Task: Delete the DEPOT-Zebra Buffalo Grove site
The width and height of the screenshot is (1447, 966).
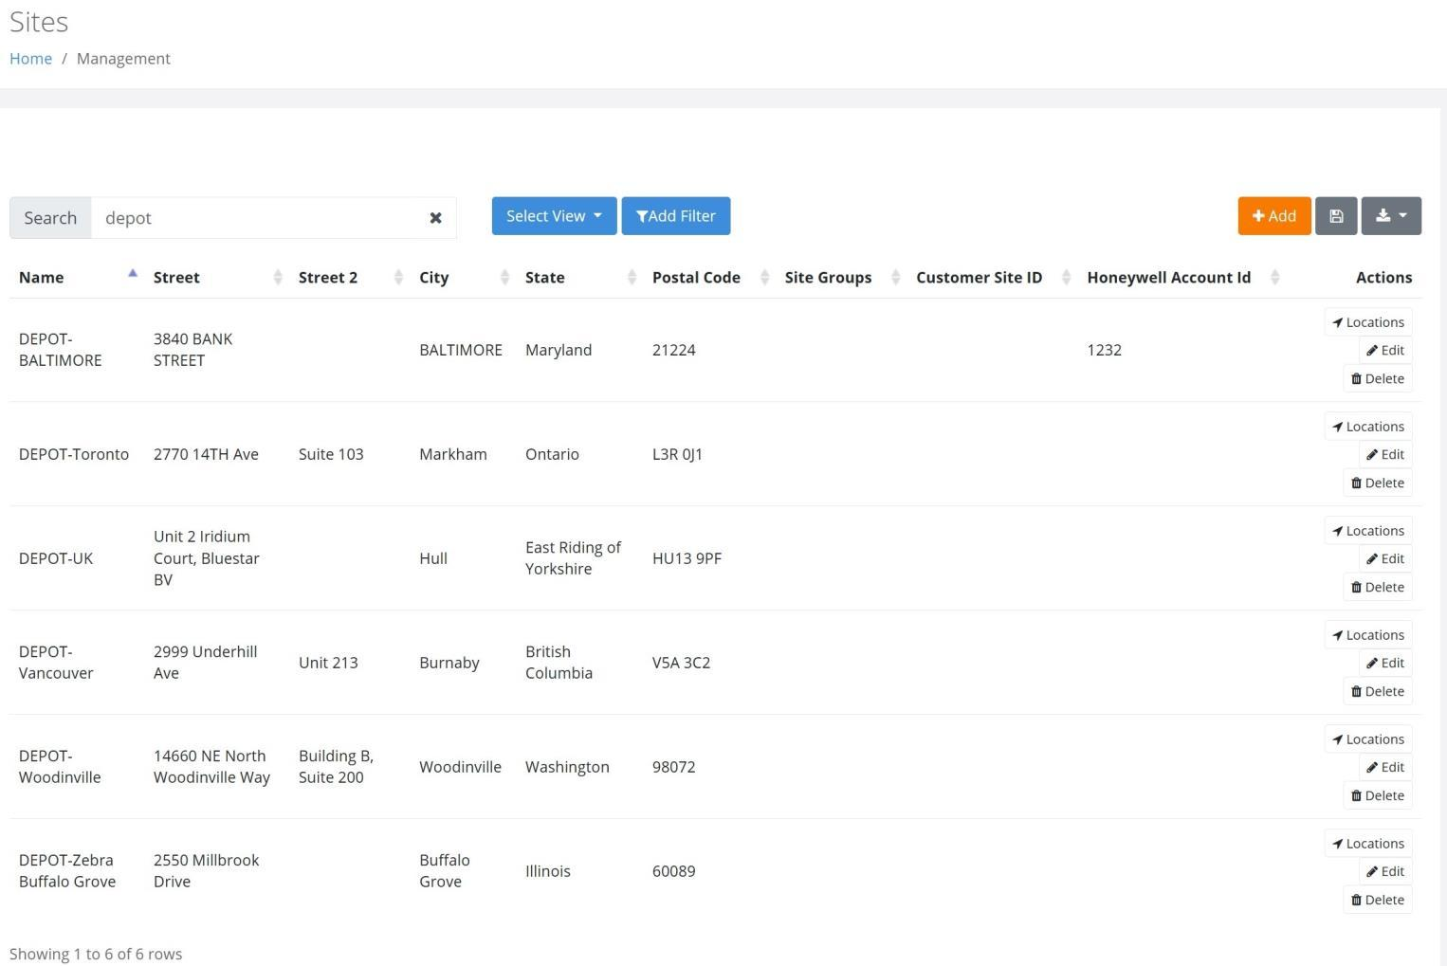Action: (x=1378, y=900)
